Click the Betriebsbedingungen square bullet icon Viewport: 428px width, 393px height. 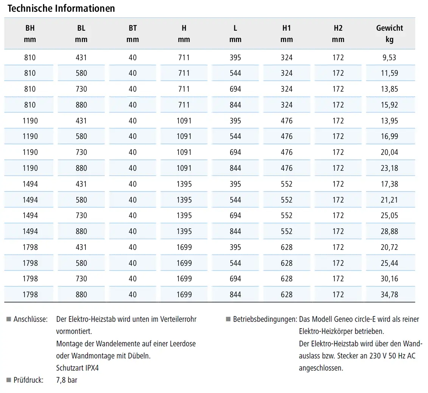(229, 319)
